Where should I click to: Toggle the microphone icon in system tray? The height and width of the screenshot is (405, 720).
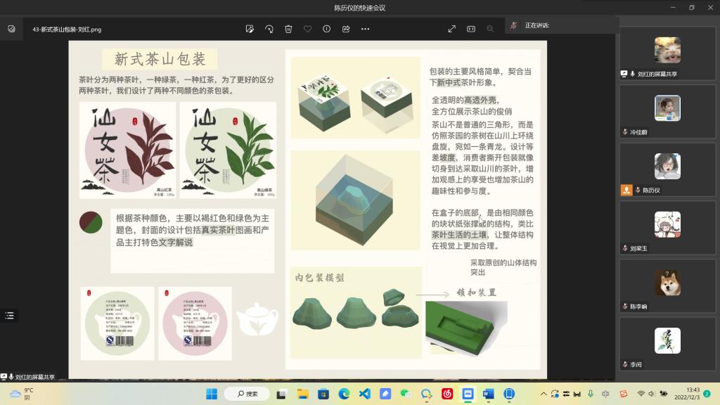[590, 394]
